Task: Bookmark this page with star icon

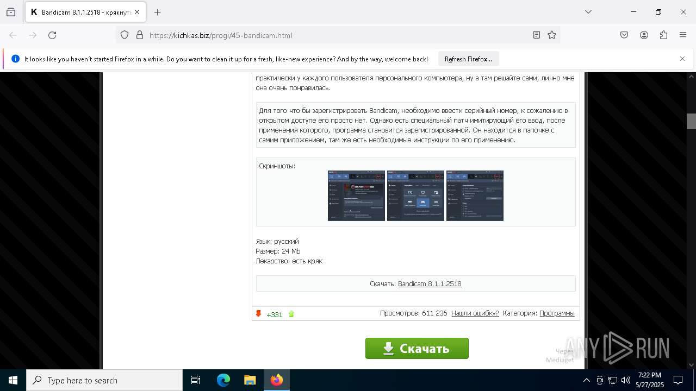Action: click(552, 35)
